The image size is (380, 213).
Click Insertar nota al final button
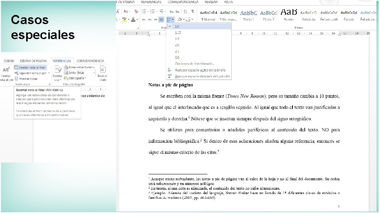(30, 67)
